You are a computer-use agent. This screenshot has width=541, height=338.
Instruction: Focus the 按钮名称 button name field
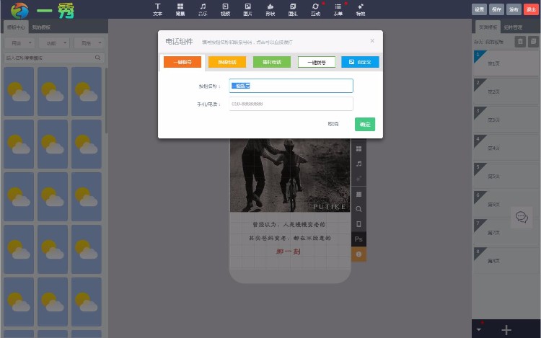(x=291, y=86)
